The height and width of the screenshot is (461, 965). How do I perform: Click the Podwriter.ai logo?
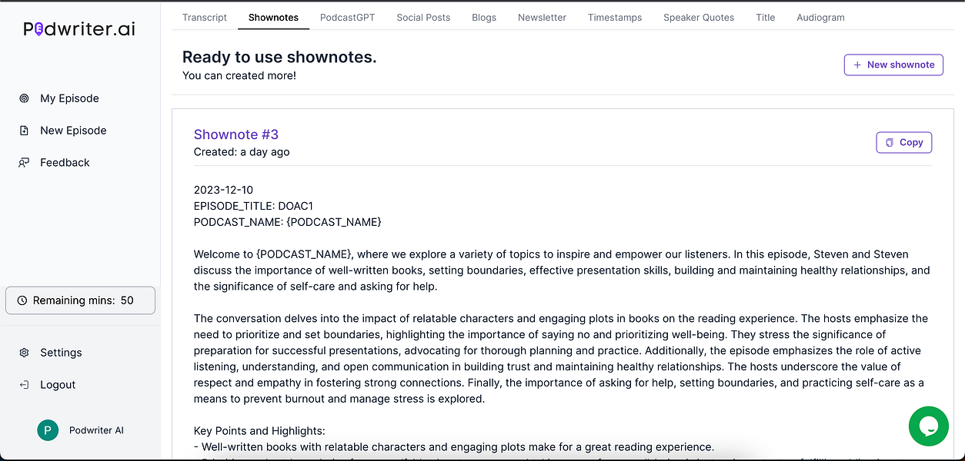pyautogui.click(x=77, y=28)
